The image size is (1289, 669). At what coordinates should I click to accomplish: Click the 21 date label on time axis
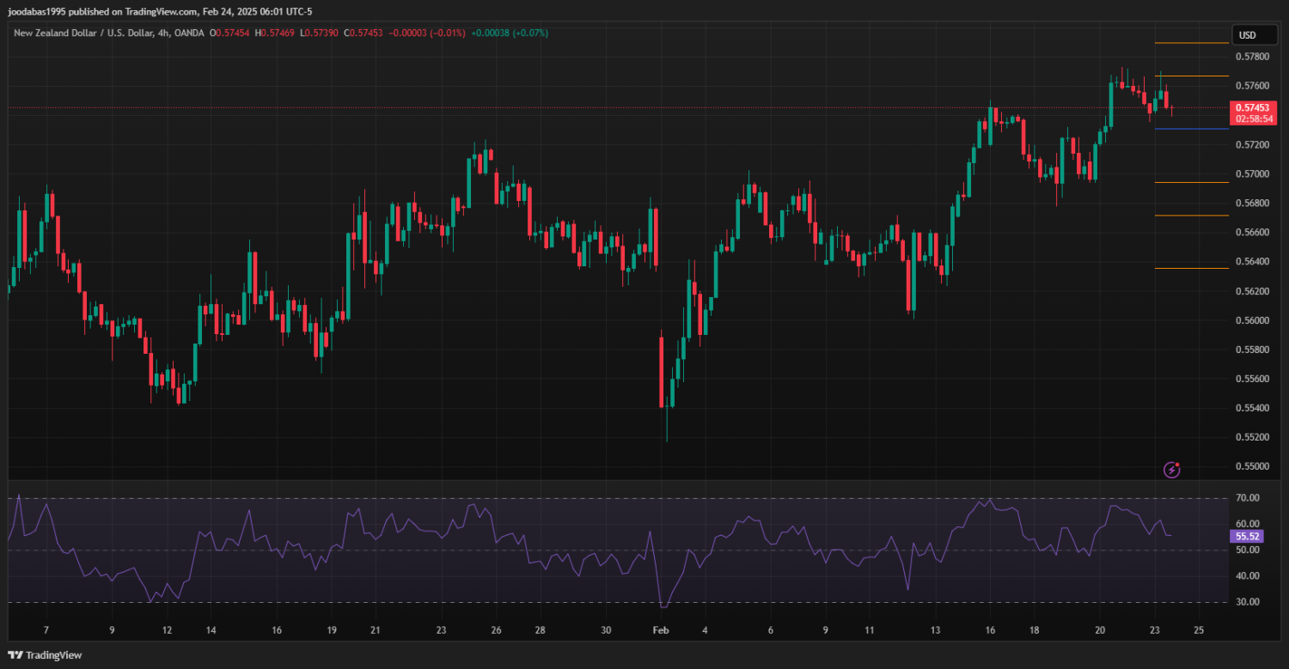click(x=375, y=630)
